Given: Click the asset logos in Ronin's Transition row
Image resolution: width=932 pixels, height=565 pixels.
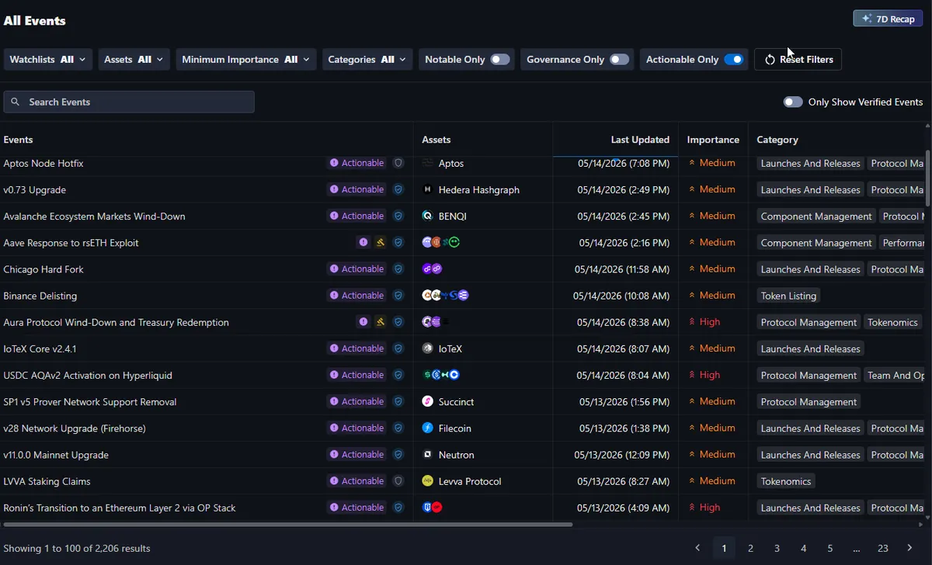Looking at the screenshot, I should [432, 508].
